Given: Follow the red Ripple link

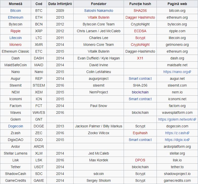Looking at the screenshot, I should point(15,31).
